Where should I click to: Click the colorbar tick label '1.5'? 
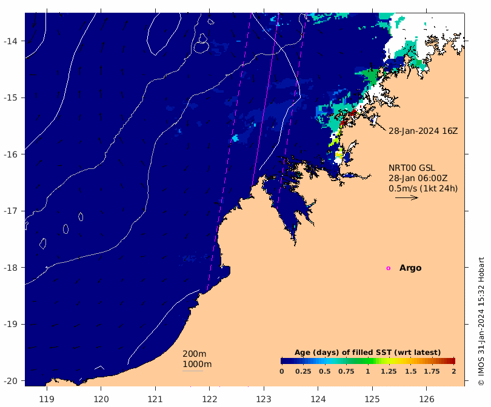(410, 371)
